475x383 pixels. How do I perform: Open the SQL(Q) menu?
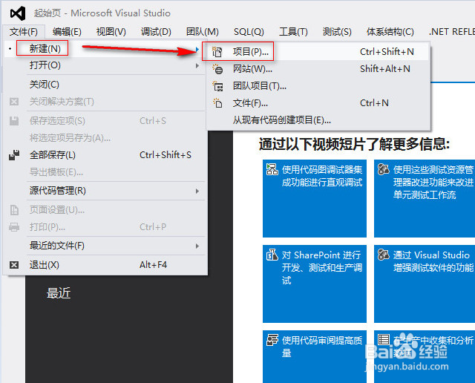point(249,31)
